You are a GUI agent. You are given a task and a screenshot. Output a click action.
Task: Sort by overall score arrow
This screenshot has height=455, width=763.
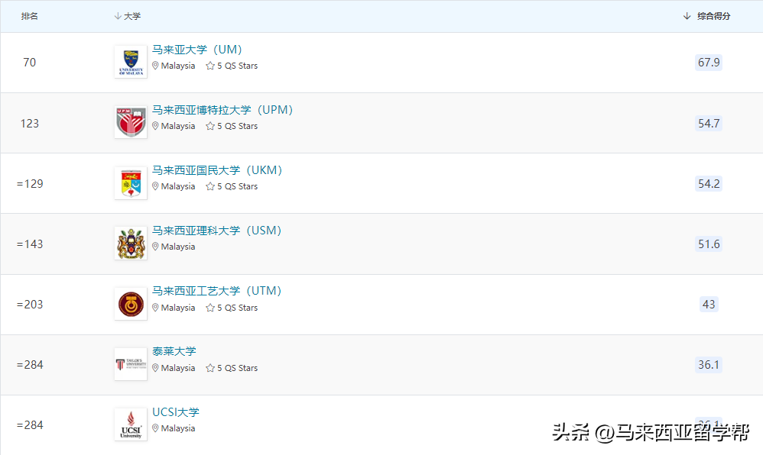point(687,16)
